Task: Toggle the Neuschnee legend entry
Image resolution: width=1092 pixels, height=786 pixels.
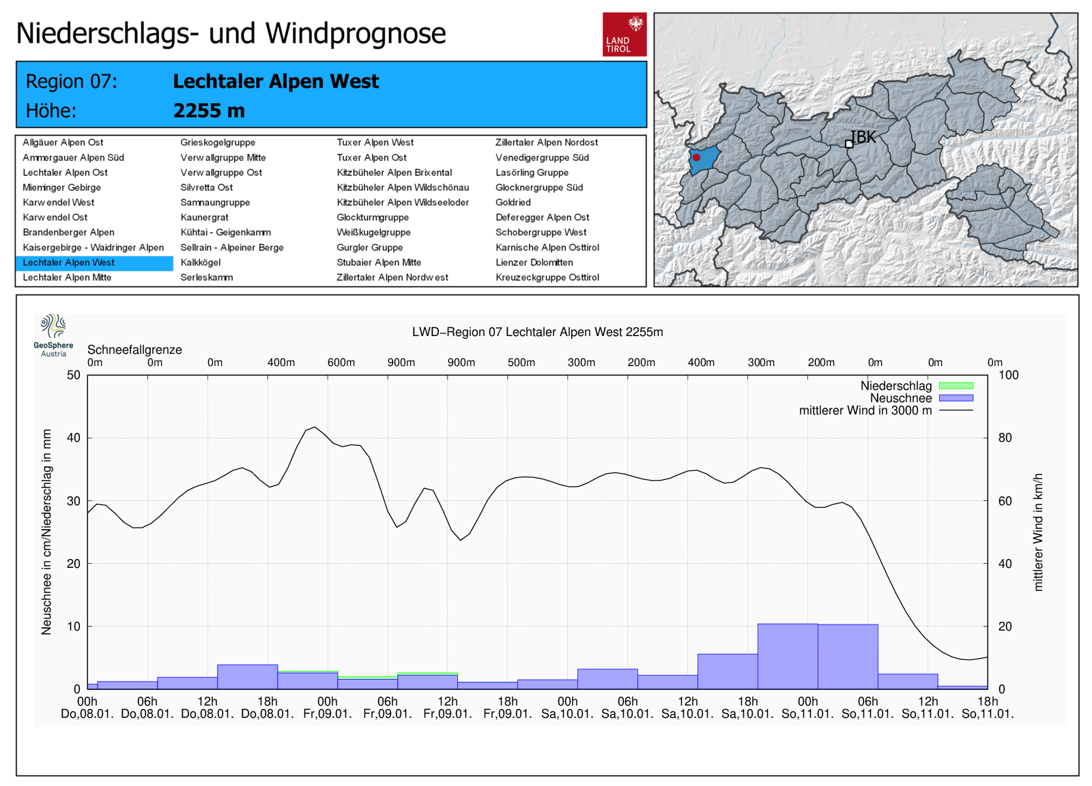Action: click(901, 397)
